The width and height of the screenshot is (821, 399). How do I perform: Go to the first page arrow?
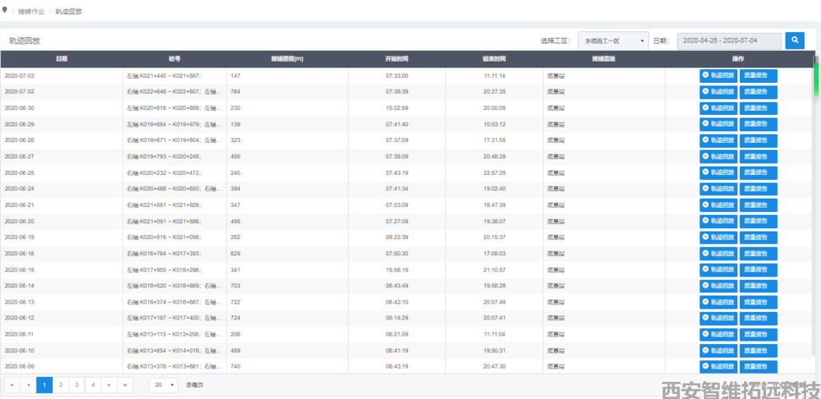[12, 385]
